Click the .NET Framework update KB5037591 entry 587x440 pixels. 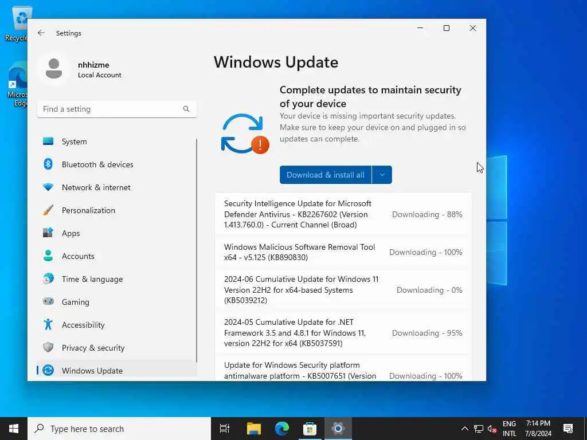click(343, 333)
